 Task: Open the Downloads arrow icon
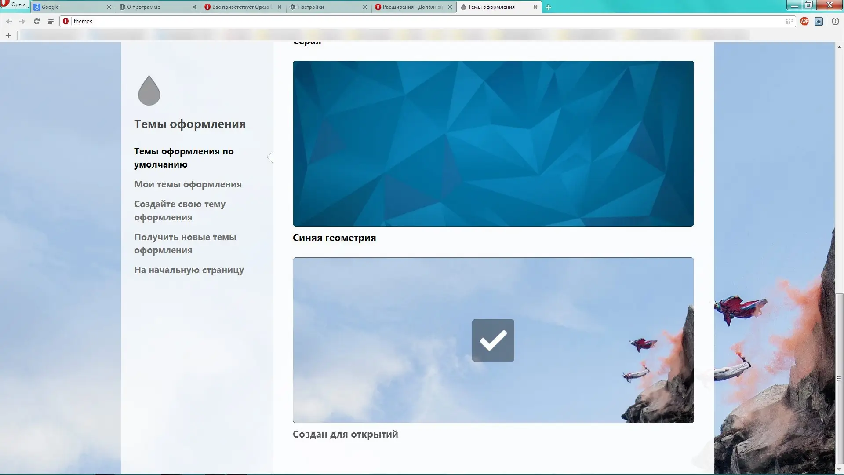(835, 21)
